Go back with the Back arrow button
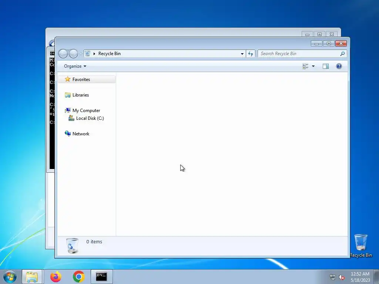Image resolution: width=379 pixels, height=284 pixels. click(x=63, y=54)
